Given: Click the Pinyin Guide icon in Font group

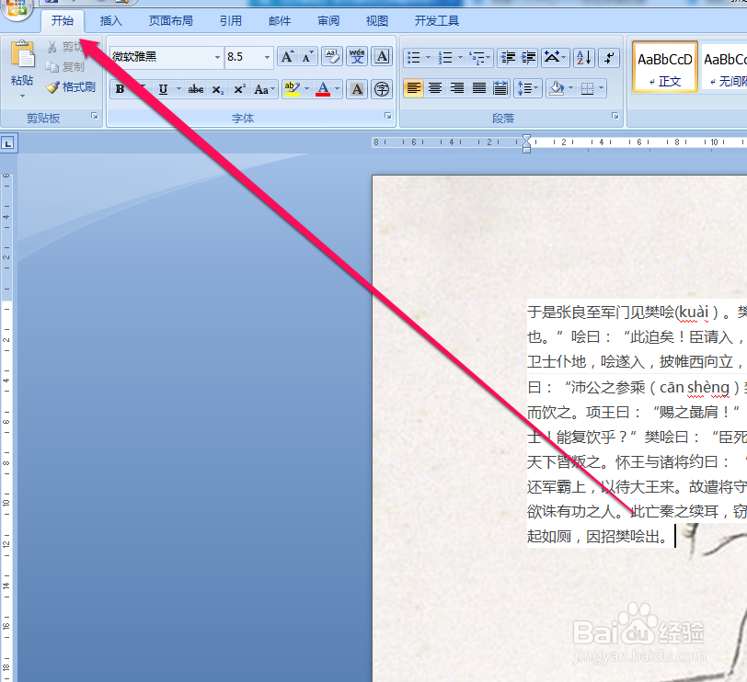Looking at the screenshot, I should (x=357, y=59).
